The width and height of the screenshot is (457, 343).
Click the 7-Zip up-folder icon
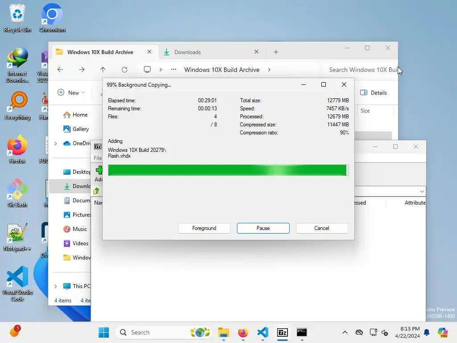(x=96, y=191)
